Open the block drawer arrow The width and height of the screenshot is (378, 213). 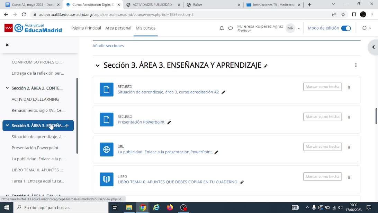click(373, 47)
